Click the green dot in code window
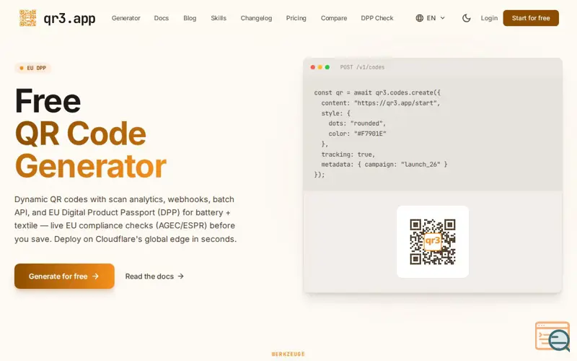Viewport: 577px width, 361px height. coord(327,67)
